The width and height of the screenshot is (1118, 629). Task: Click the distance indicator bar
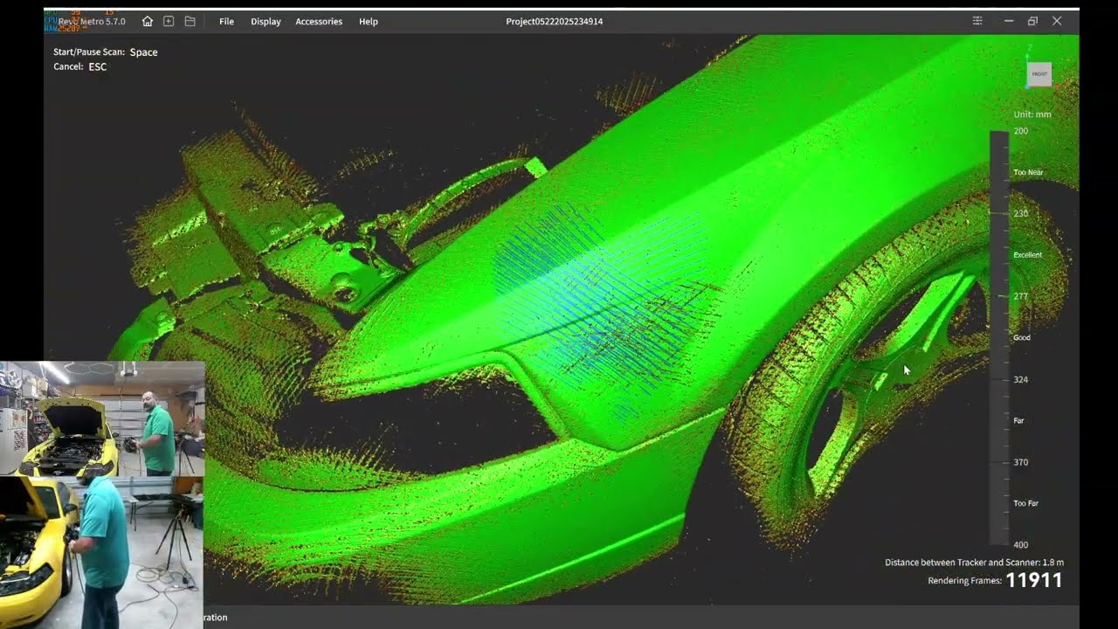coord(998,338)
